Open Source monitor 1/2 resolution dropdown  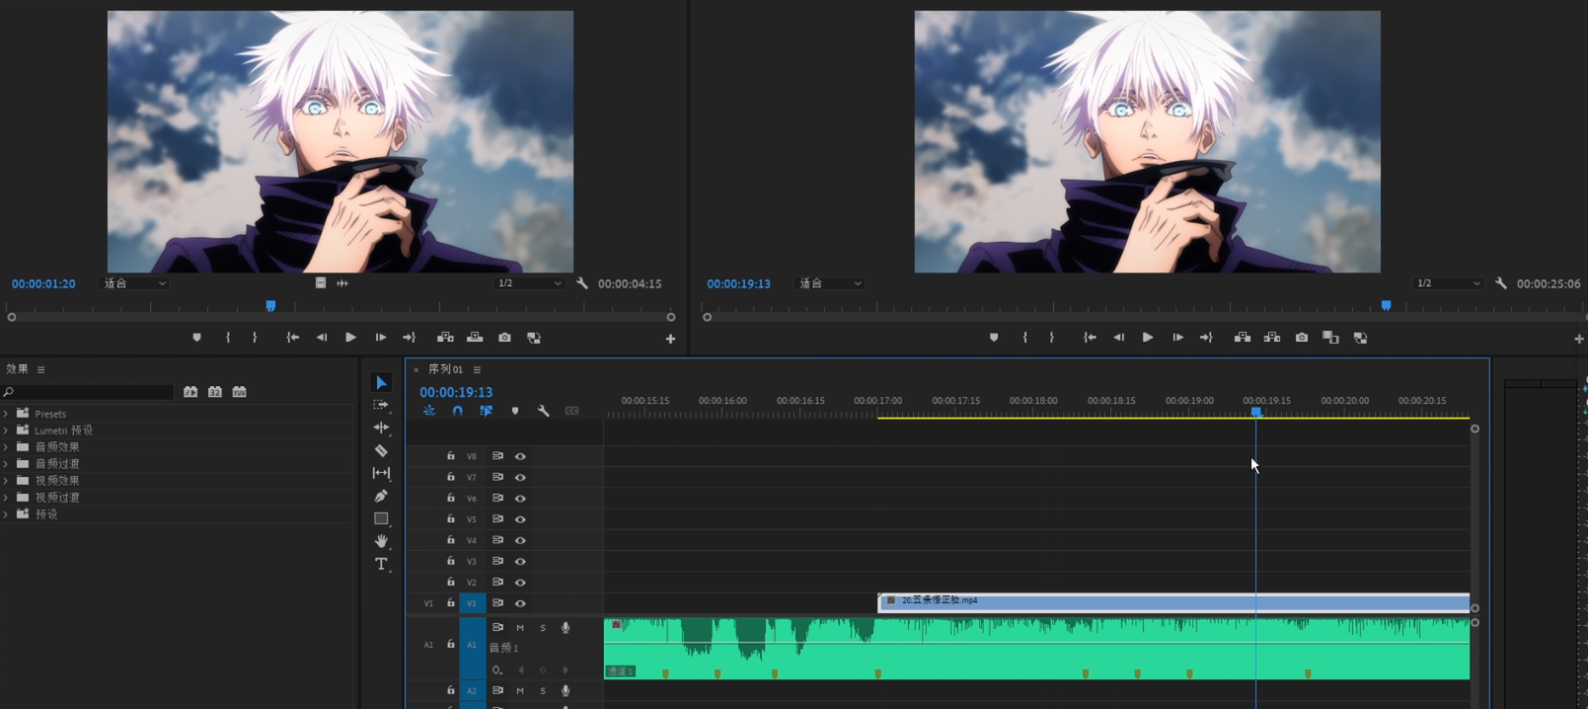[x=529, y=283]
